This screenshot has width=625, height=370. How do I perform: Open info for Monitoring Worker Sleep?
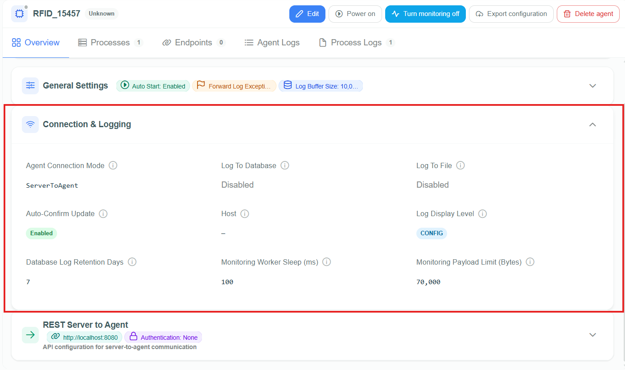coord(327,262)
